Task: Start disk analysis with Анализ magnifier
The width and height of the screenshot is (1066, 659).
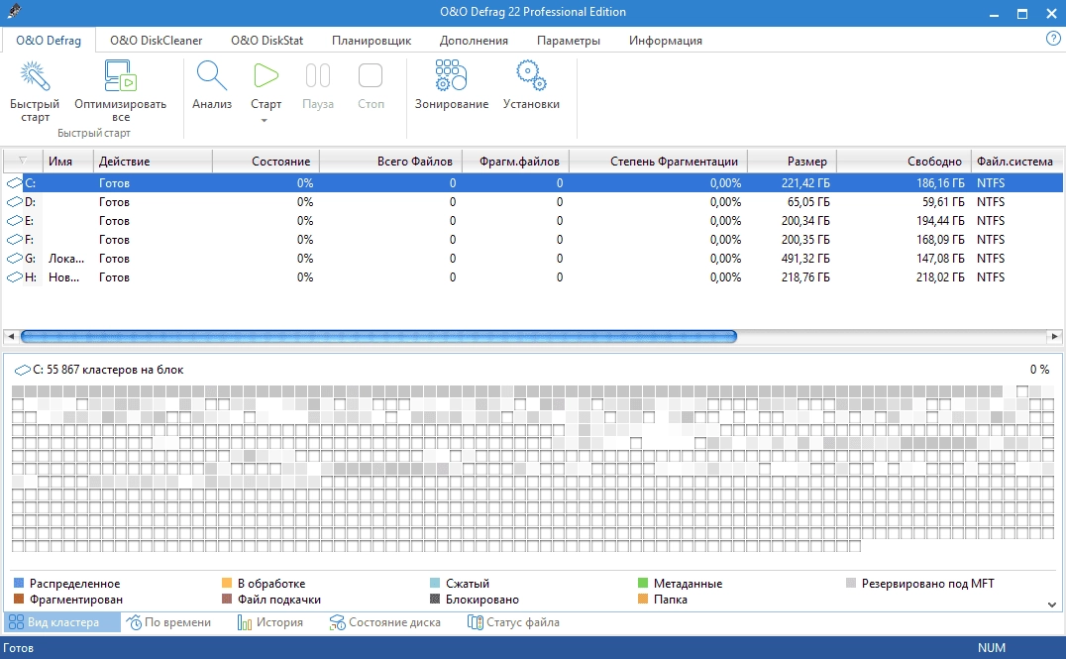Action: tap(211, 75)
